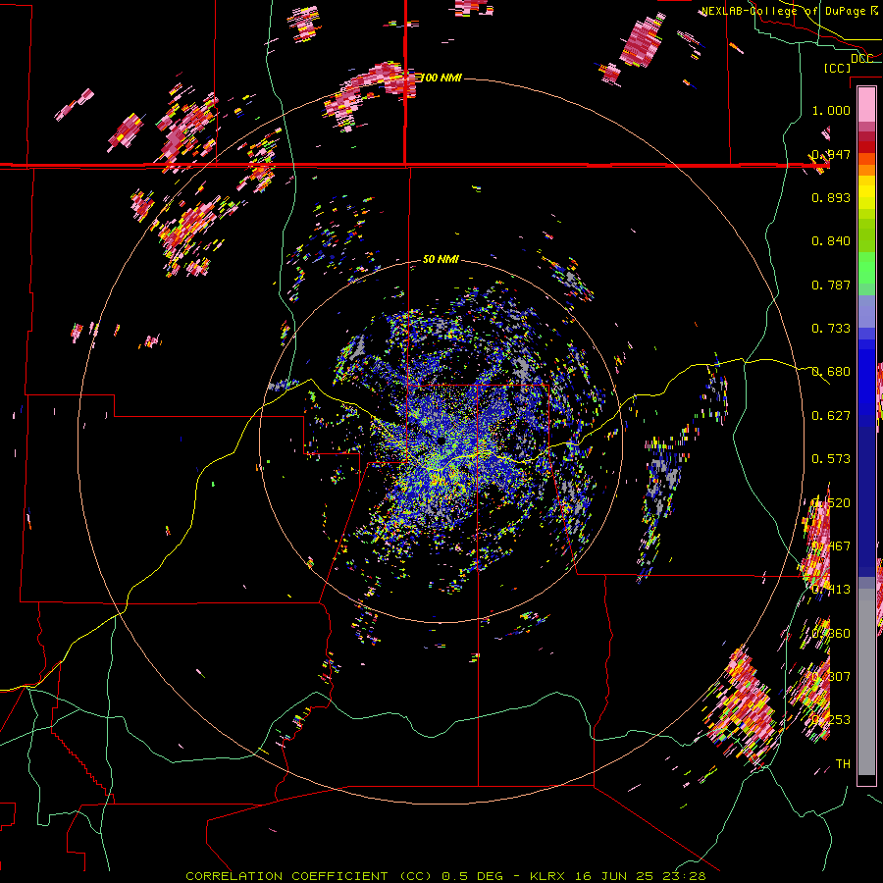
Task: Select the 0.627 value on the color scale
Action: coord(831,416)
